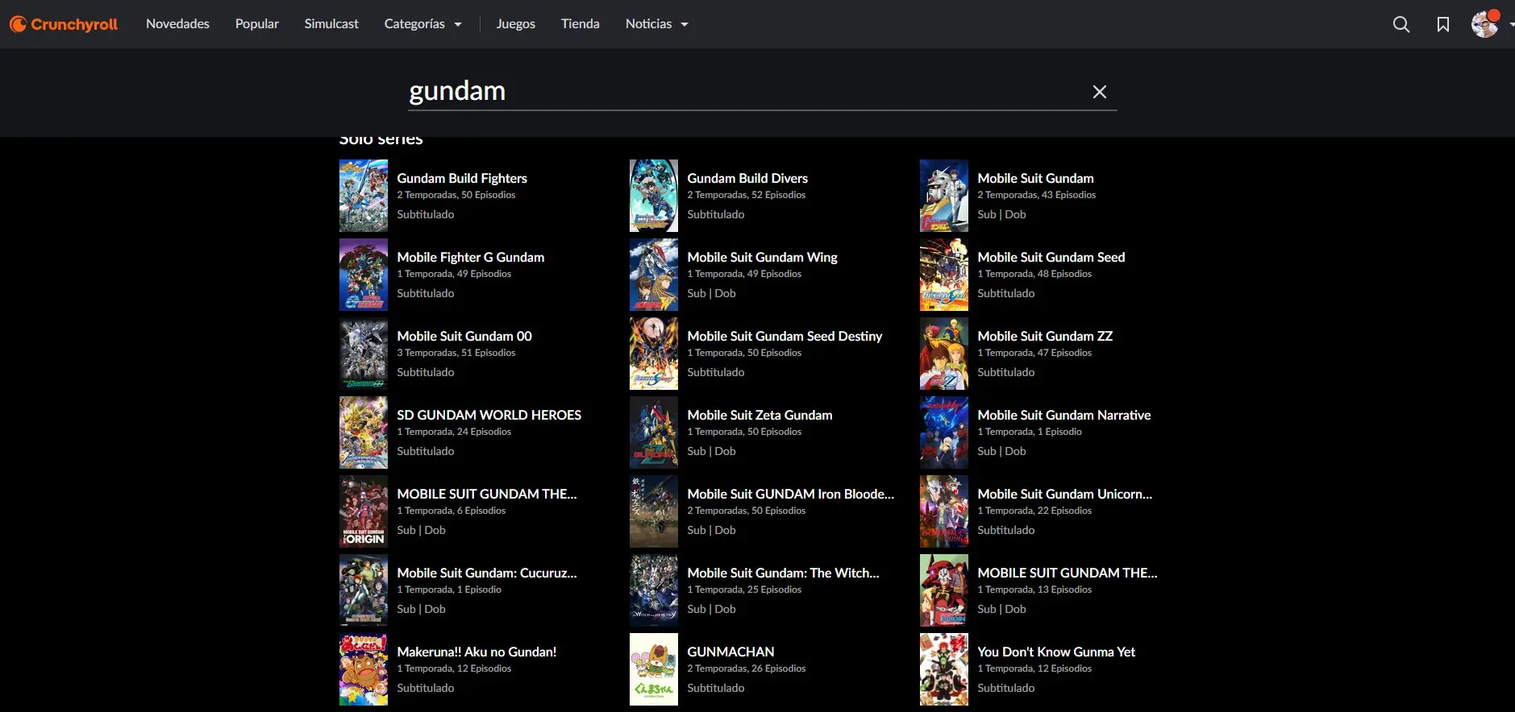Open SD GUNDAM WORLD HEROES poster
The width and height of the screenshot is (1515, 712).
364,433
